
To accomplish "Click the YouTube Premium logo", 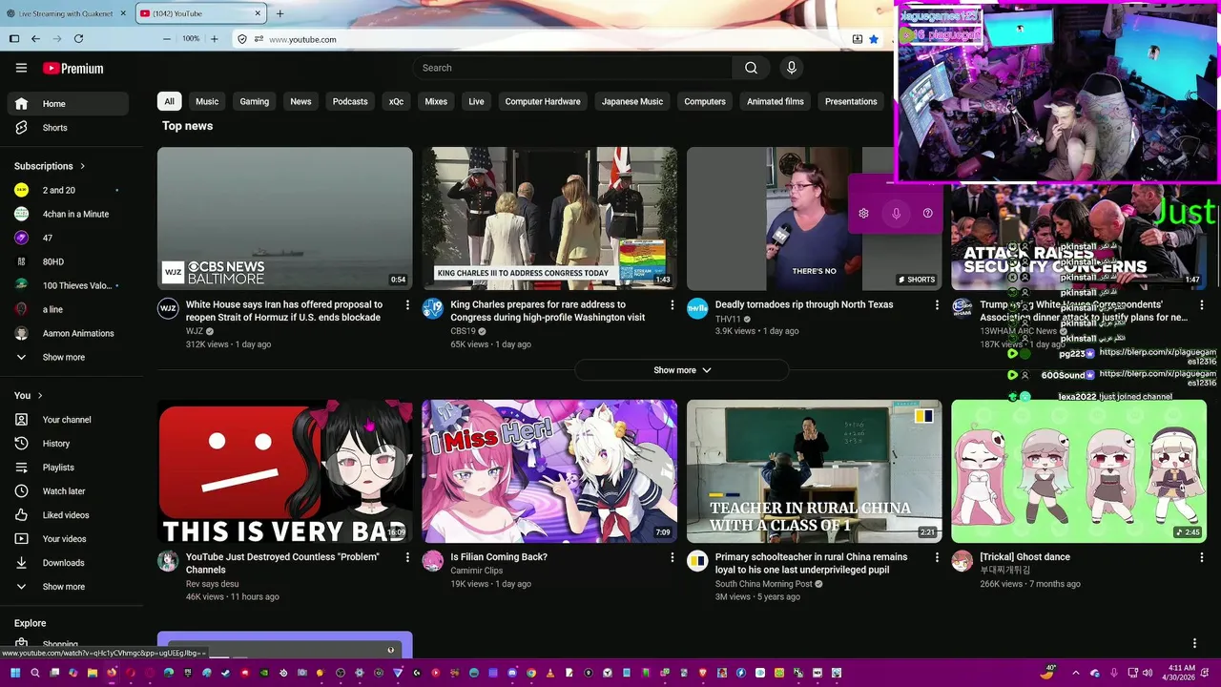I will point(73,68).
